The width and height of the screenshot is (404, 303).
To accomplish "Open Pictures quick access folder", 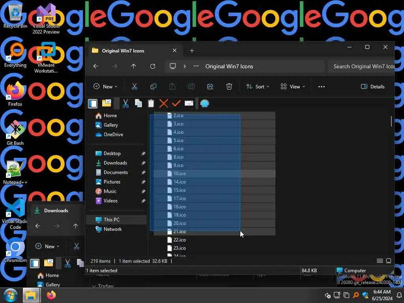I will tap(112, 182).
